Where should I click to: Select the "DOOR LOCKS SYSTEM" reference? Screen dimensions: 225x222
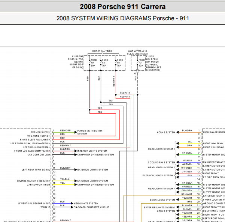(x=162, y=200)
